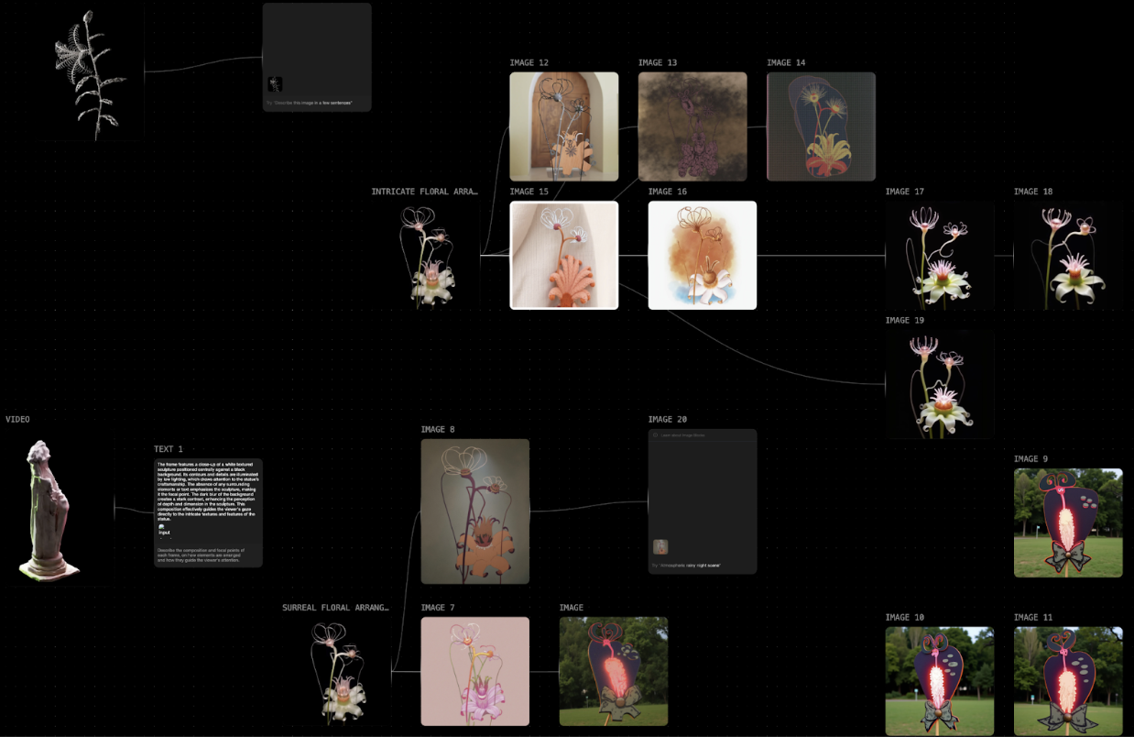Viewport: 1134px width, 737px height.
Task: Click the 'Describe this image' prompt field
Action: pos(316,103)
